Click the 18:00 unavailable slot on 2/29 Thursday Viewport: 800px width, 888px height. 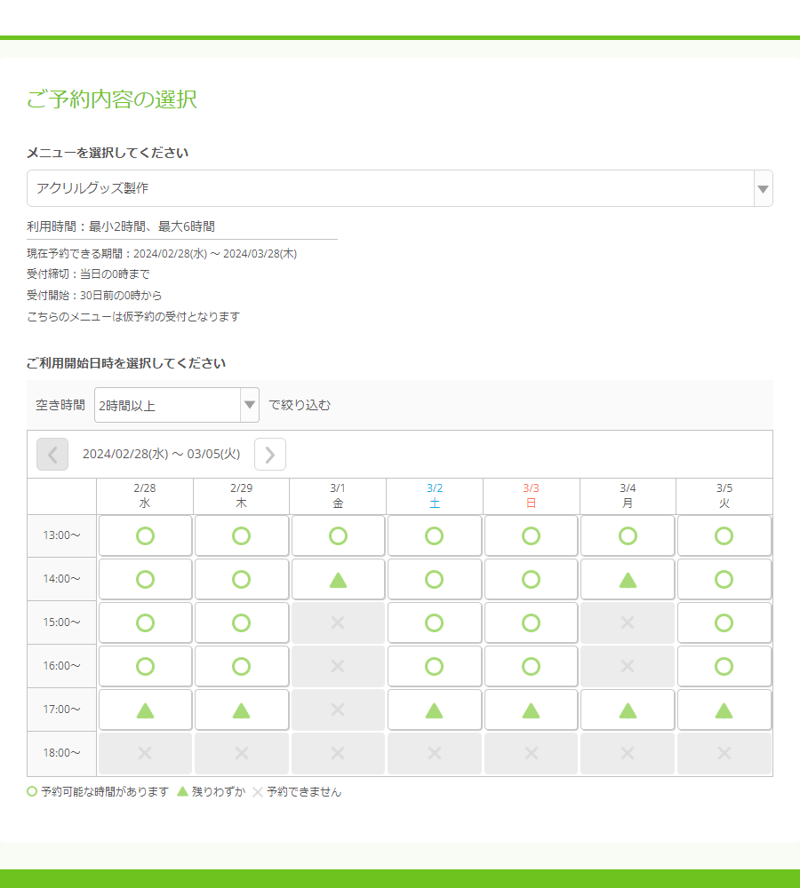(x=241, y=754)
